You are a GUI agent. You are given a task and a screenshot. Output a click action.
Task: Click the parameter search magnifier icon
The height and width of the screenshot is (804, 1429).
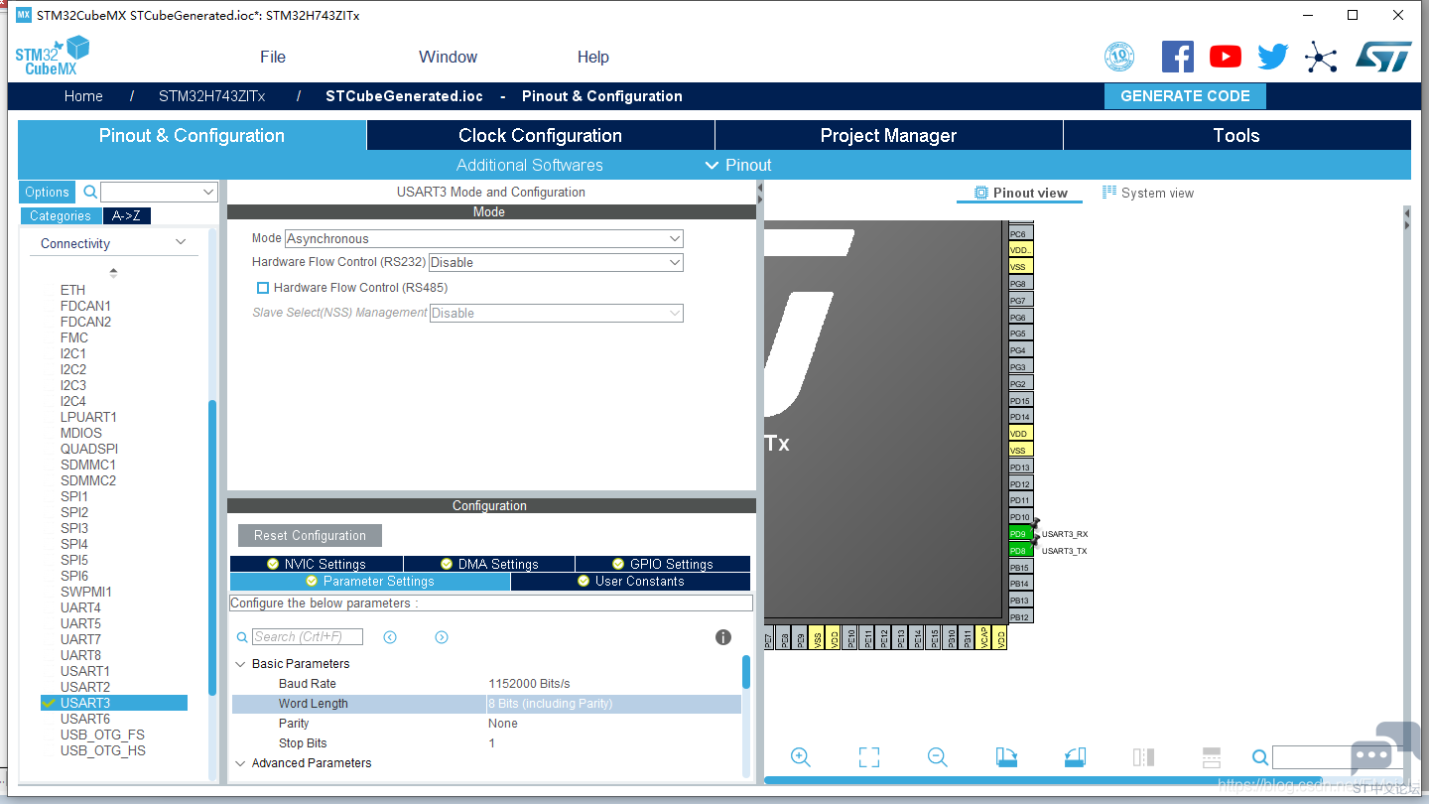(242, 637)
